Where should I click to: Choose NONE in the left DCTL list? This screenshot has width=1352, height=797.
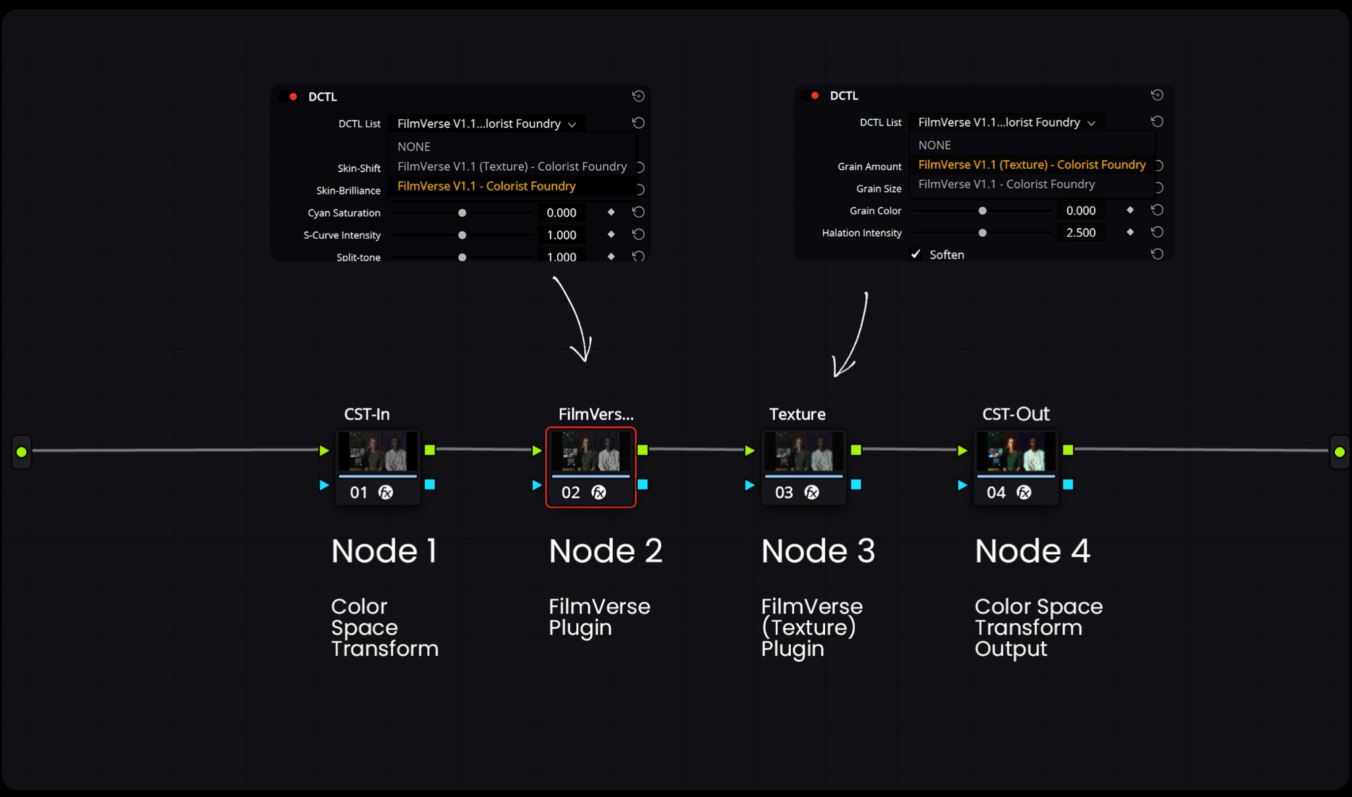tap(414, 146)
